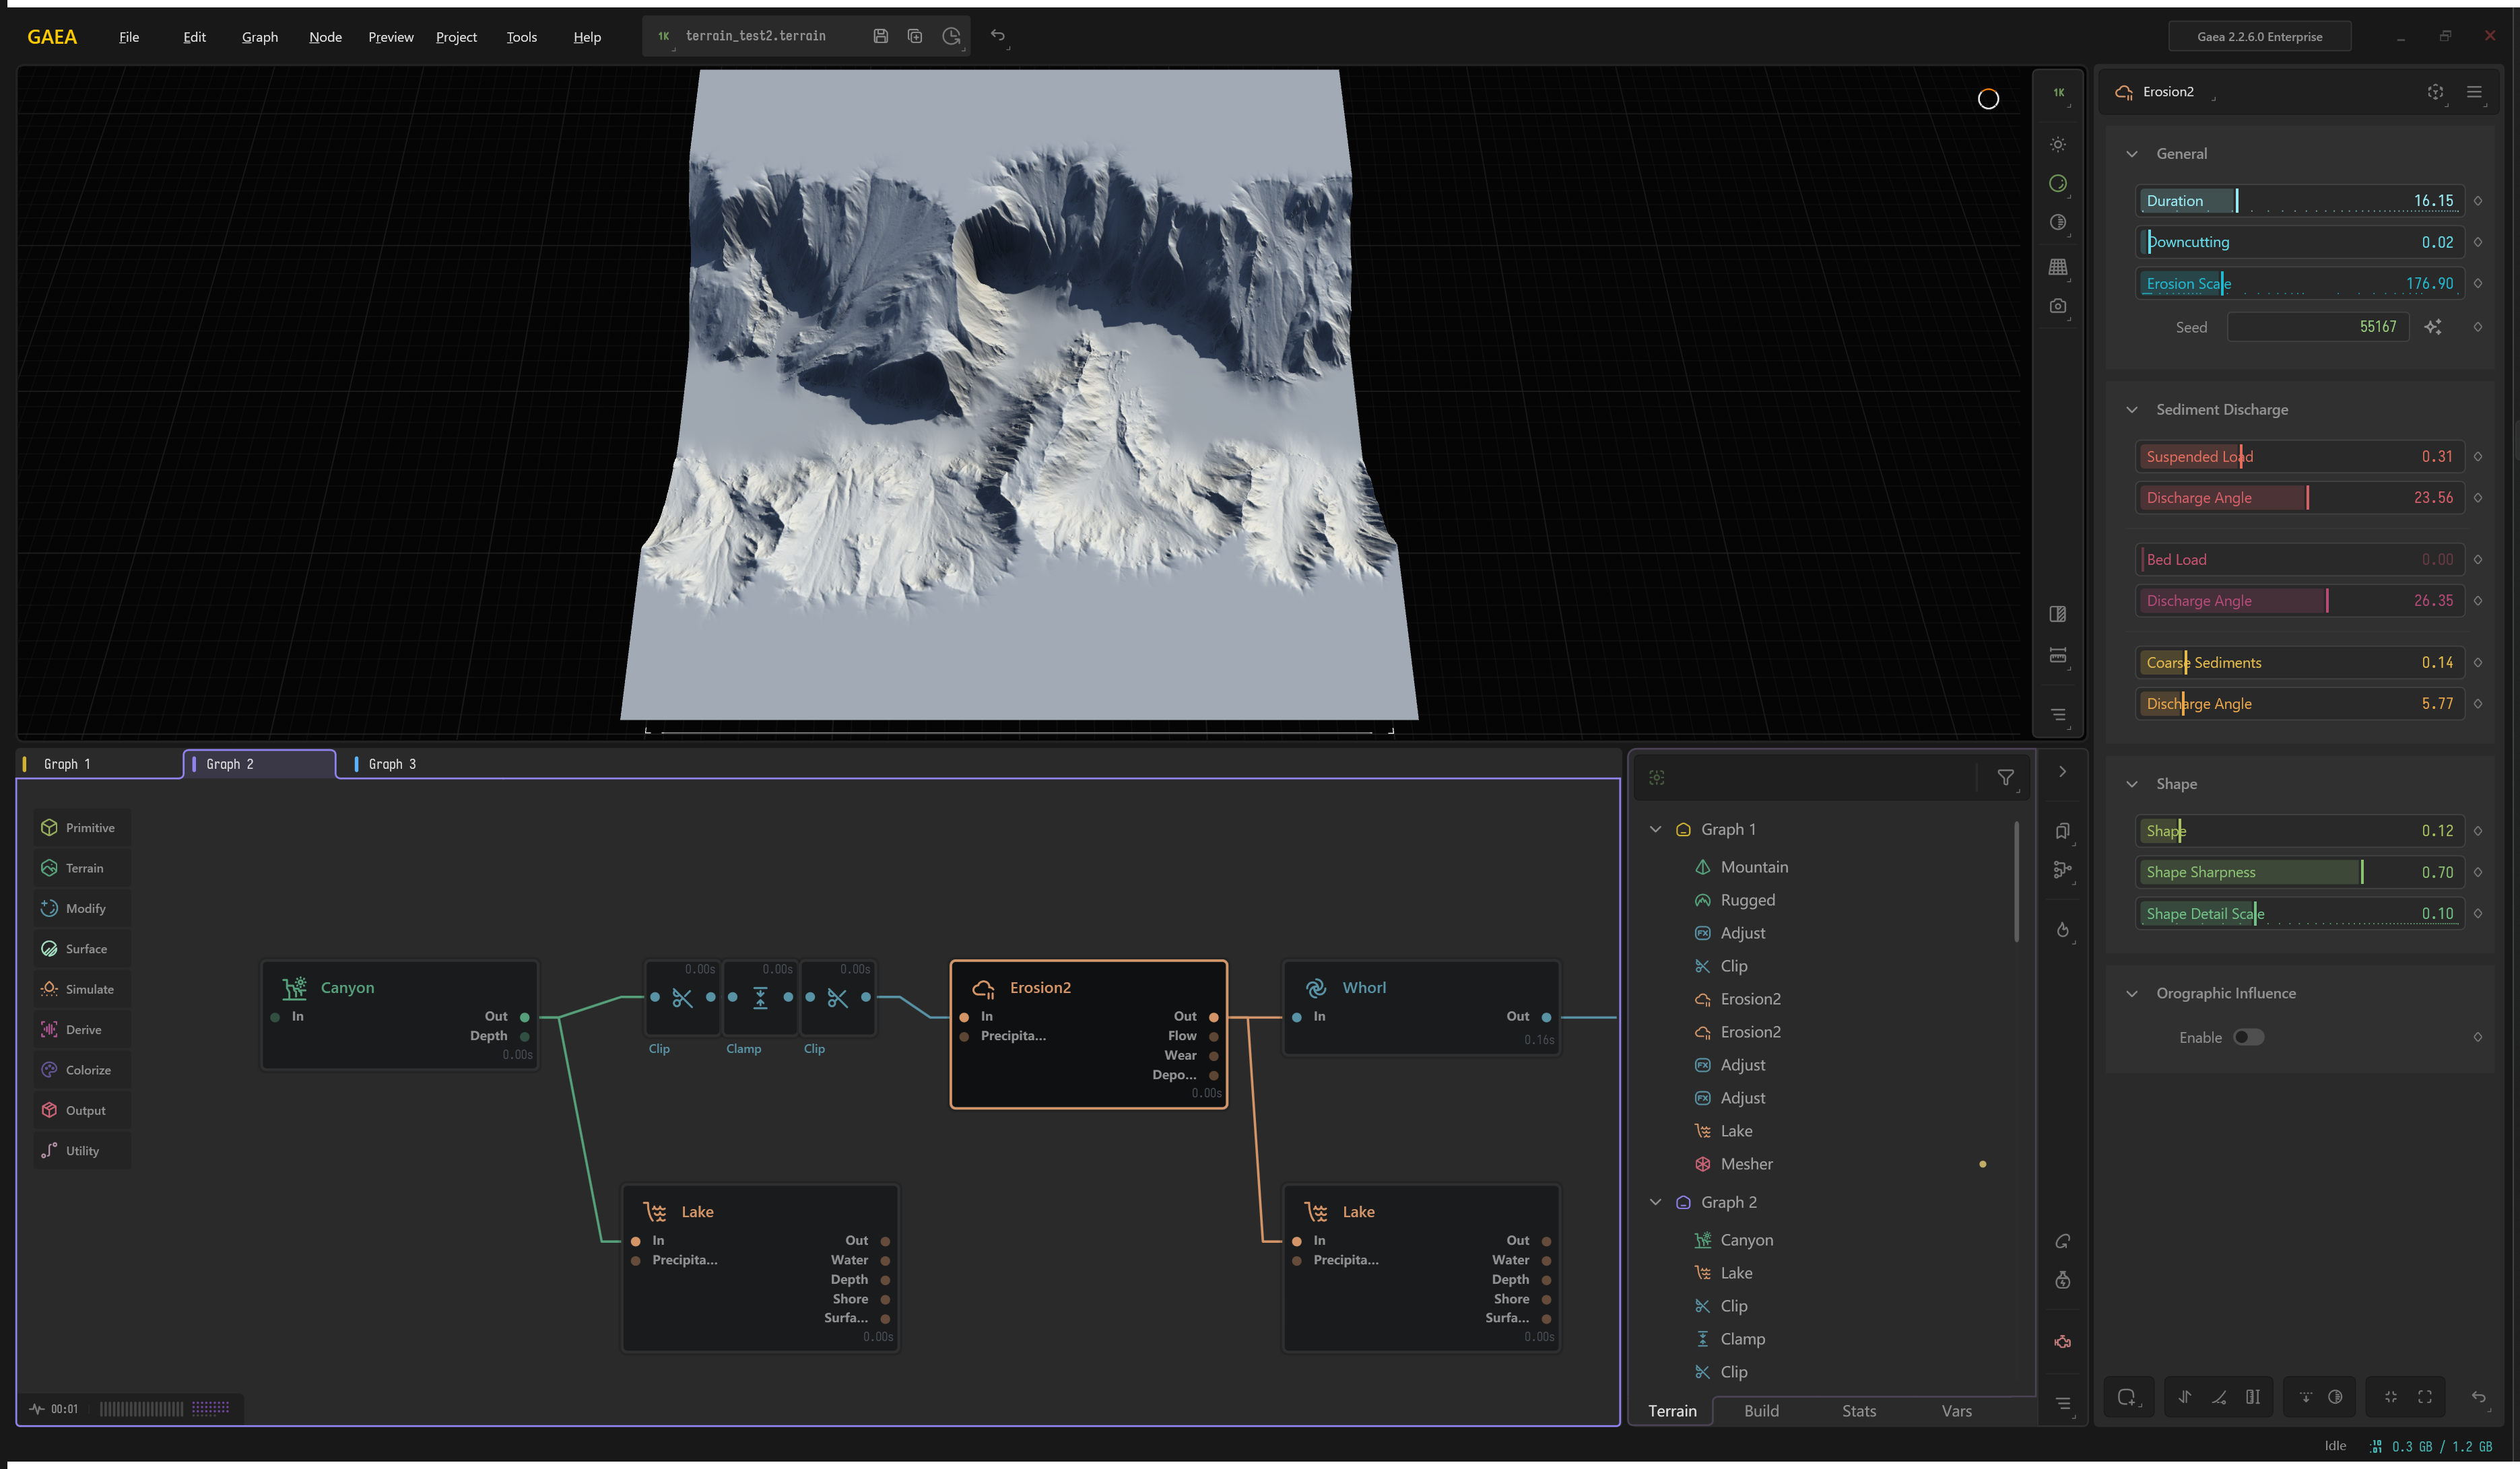Screen dimensions: 2520x1469
Task: Collapse the Shape properties section
Action: (2131, 784)
